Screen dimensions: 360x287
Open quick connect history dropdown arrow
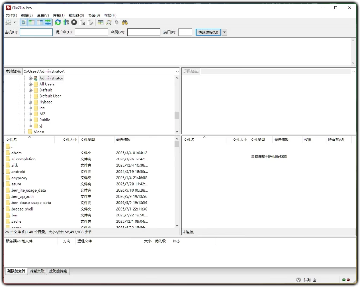[225, 32]
